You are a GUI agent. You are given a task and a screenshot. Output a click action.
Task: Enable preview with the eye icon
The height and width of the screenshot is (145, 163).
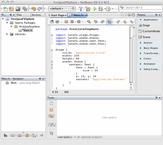point(52,22)
